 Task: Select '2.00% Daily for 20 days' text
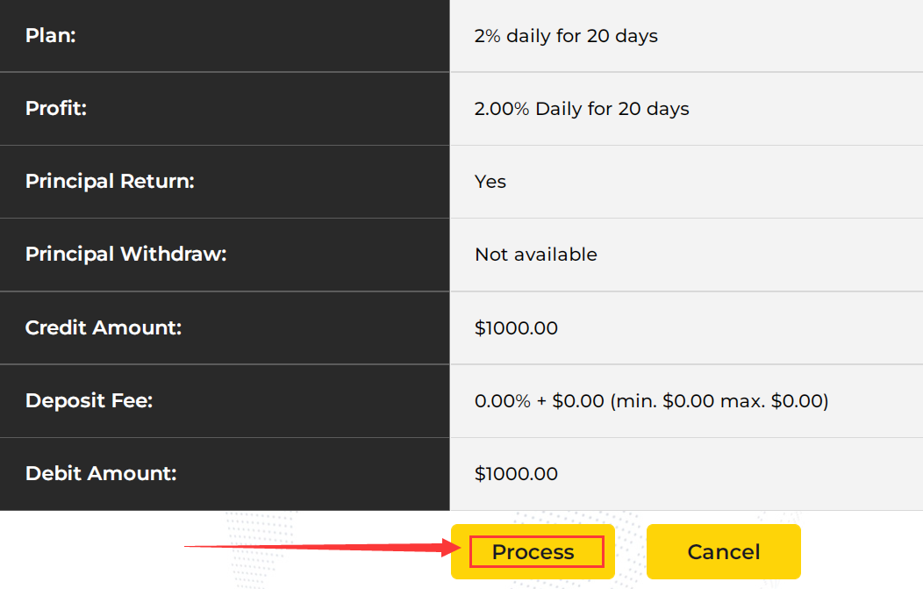(x=582, y=109)
